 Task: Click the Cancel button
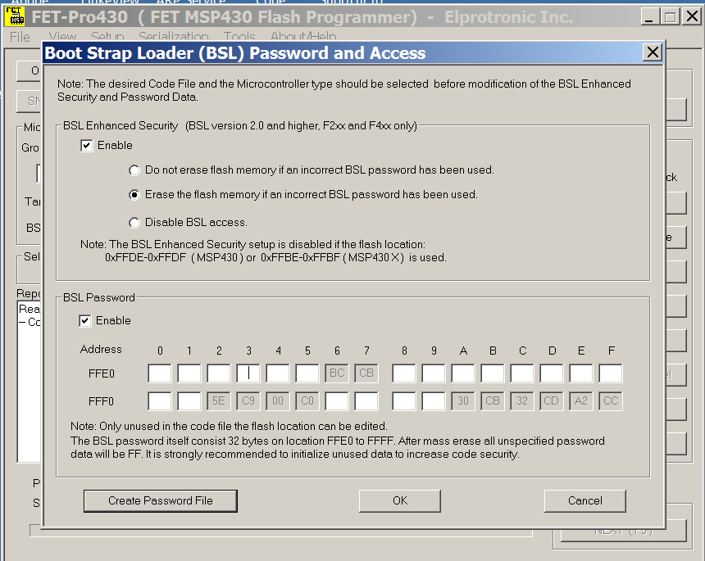point(585,501)
